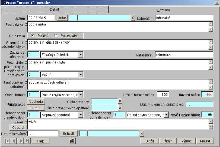Clear the Číslo neshody field

(x=120, y=101)
